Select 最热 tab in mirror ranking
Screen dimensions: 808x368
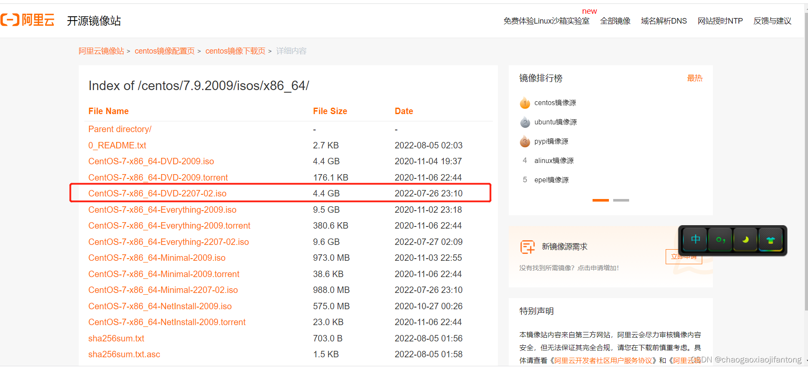point(694,78)
